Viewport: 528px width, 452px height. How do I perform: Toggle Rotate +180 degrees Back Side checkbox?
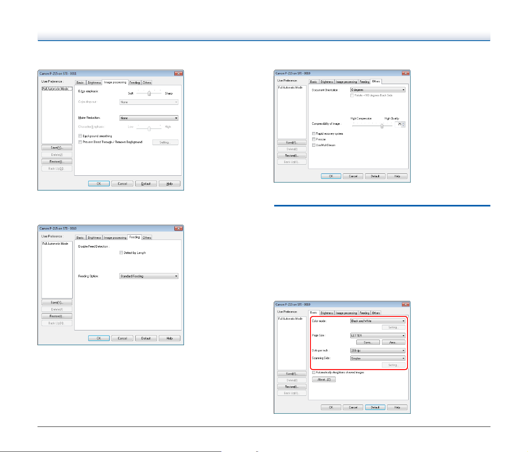coord(352,95)
